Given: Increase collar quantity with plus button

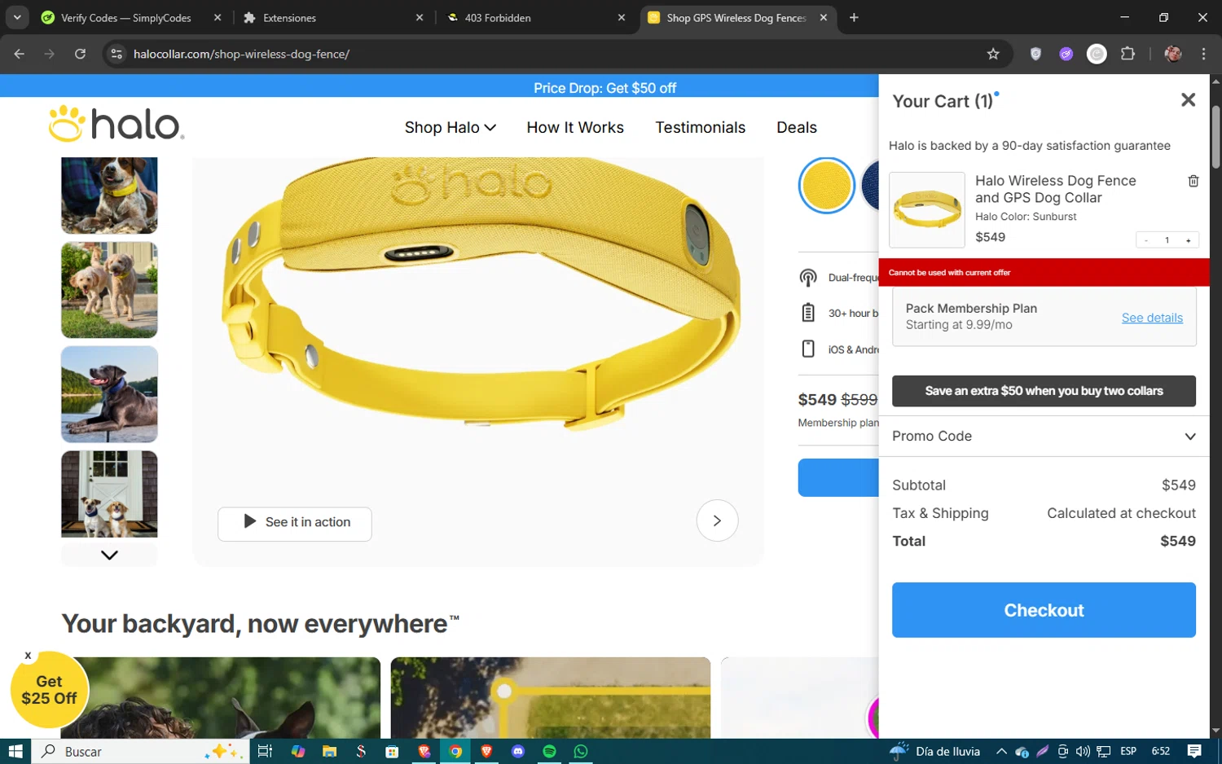Looking at the screenshot, I should [1189, 240].
